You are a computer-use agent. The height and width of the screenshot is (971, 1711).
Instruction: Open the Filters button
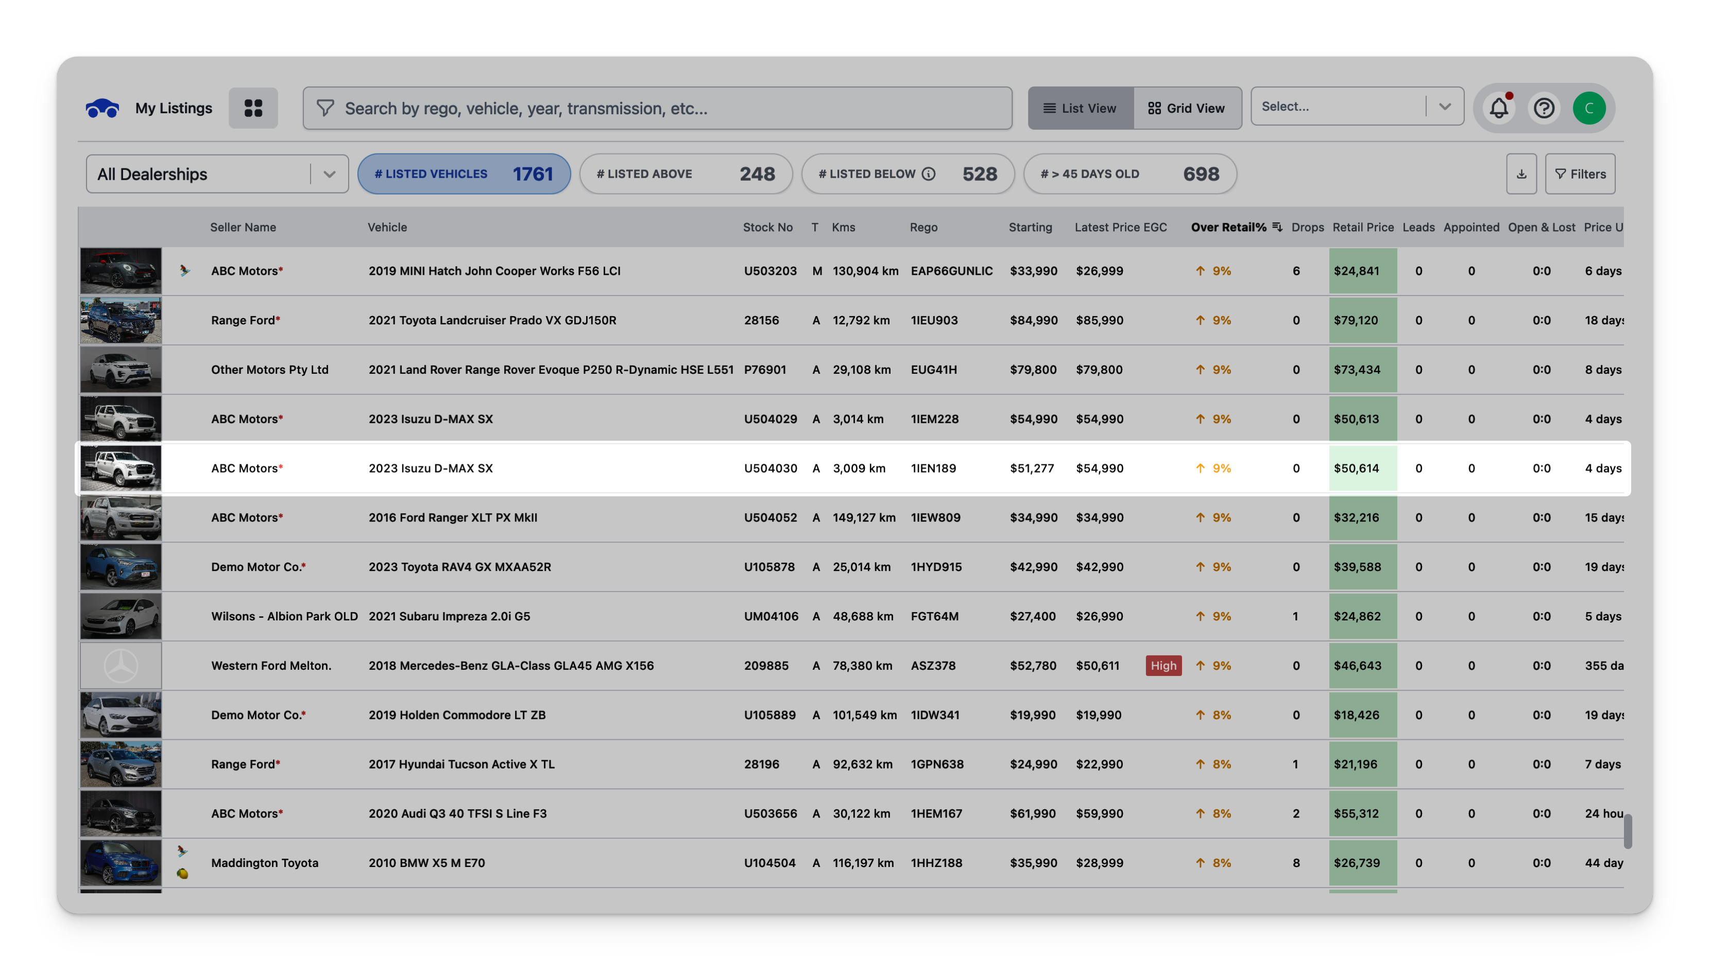(1580, 174)
